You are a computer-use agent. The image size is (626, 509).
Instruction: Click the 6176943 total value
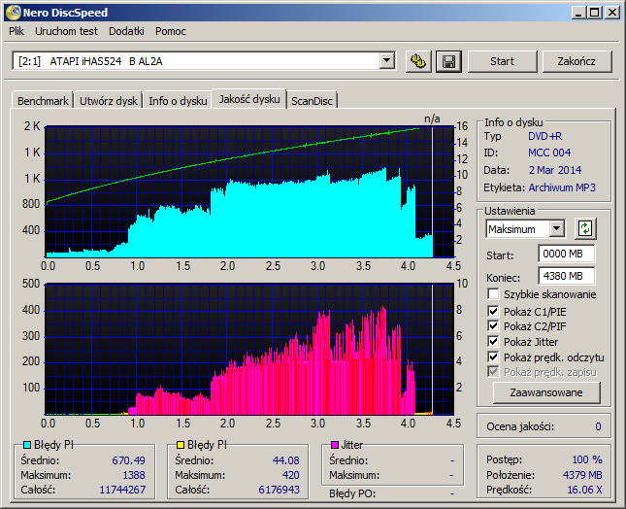279,490
